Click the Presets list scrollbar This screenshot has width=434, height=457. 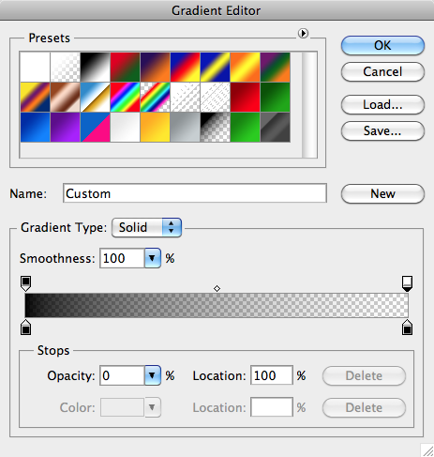tap(309, 104)
